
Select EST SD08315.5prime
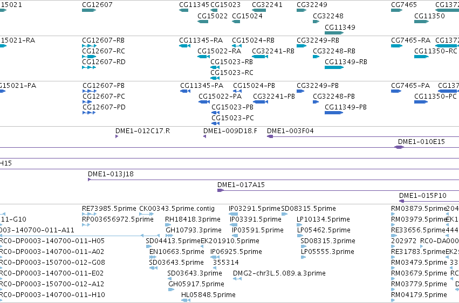point(309,209)
